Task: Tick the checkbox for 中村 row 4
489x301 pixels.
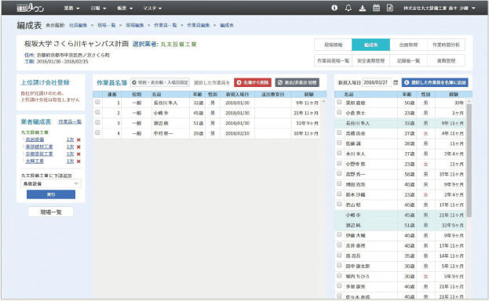Action: point(97,132)
